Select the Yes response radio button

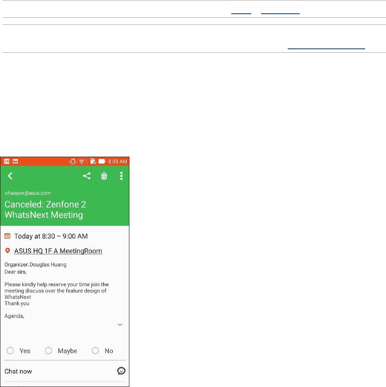tap(10, 351)
